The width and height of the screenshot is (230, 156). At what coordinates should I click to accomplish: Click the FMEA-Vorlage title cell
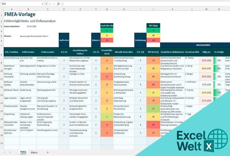pos(20,14)
